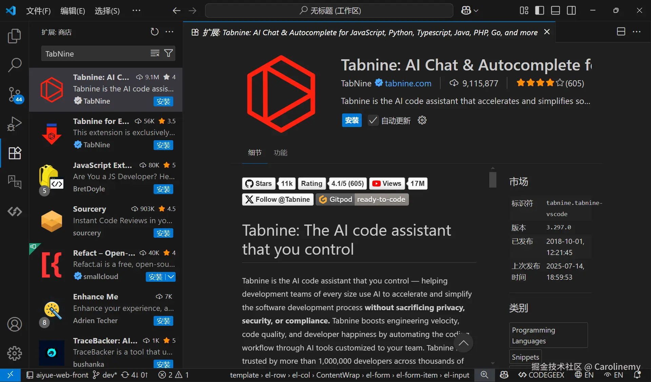Image resolution: width=651 pixels, height=382 pixels.
Task: Open the CodeGeeX icon in activity bar
Action: pos(14,212)
